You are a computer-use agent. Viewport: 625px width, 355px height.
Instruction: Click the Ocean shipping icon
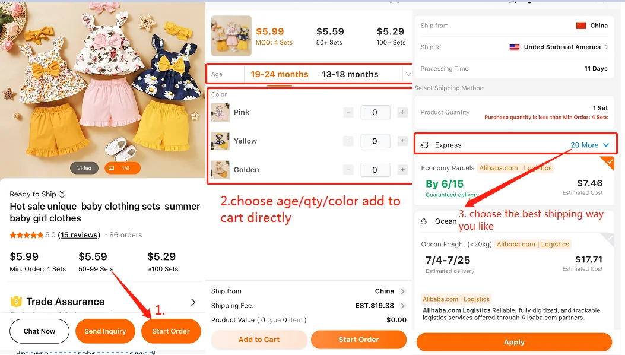pos(424,221)
